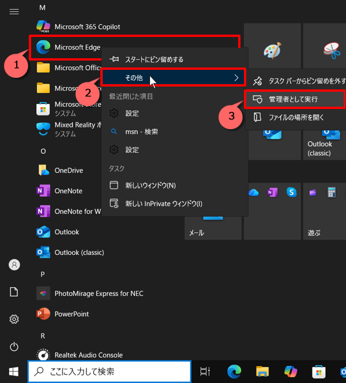This screenshot has width=346, height=383.
Task: Toggle the hamburger menu at top left
Action: point(14,12)
